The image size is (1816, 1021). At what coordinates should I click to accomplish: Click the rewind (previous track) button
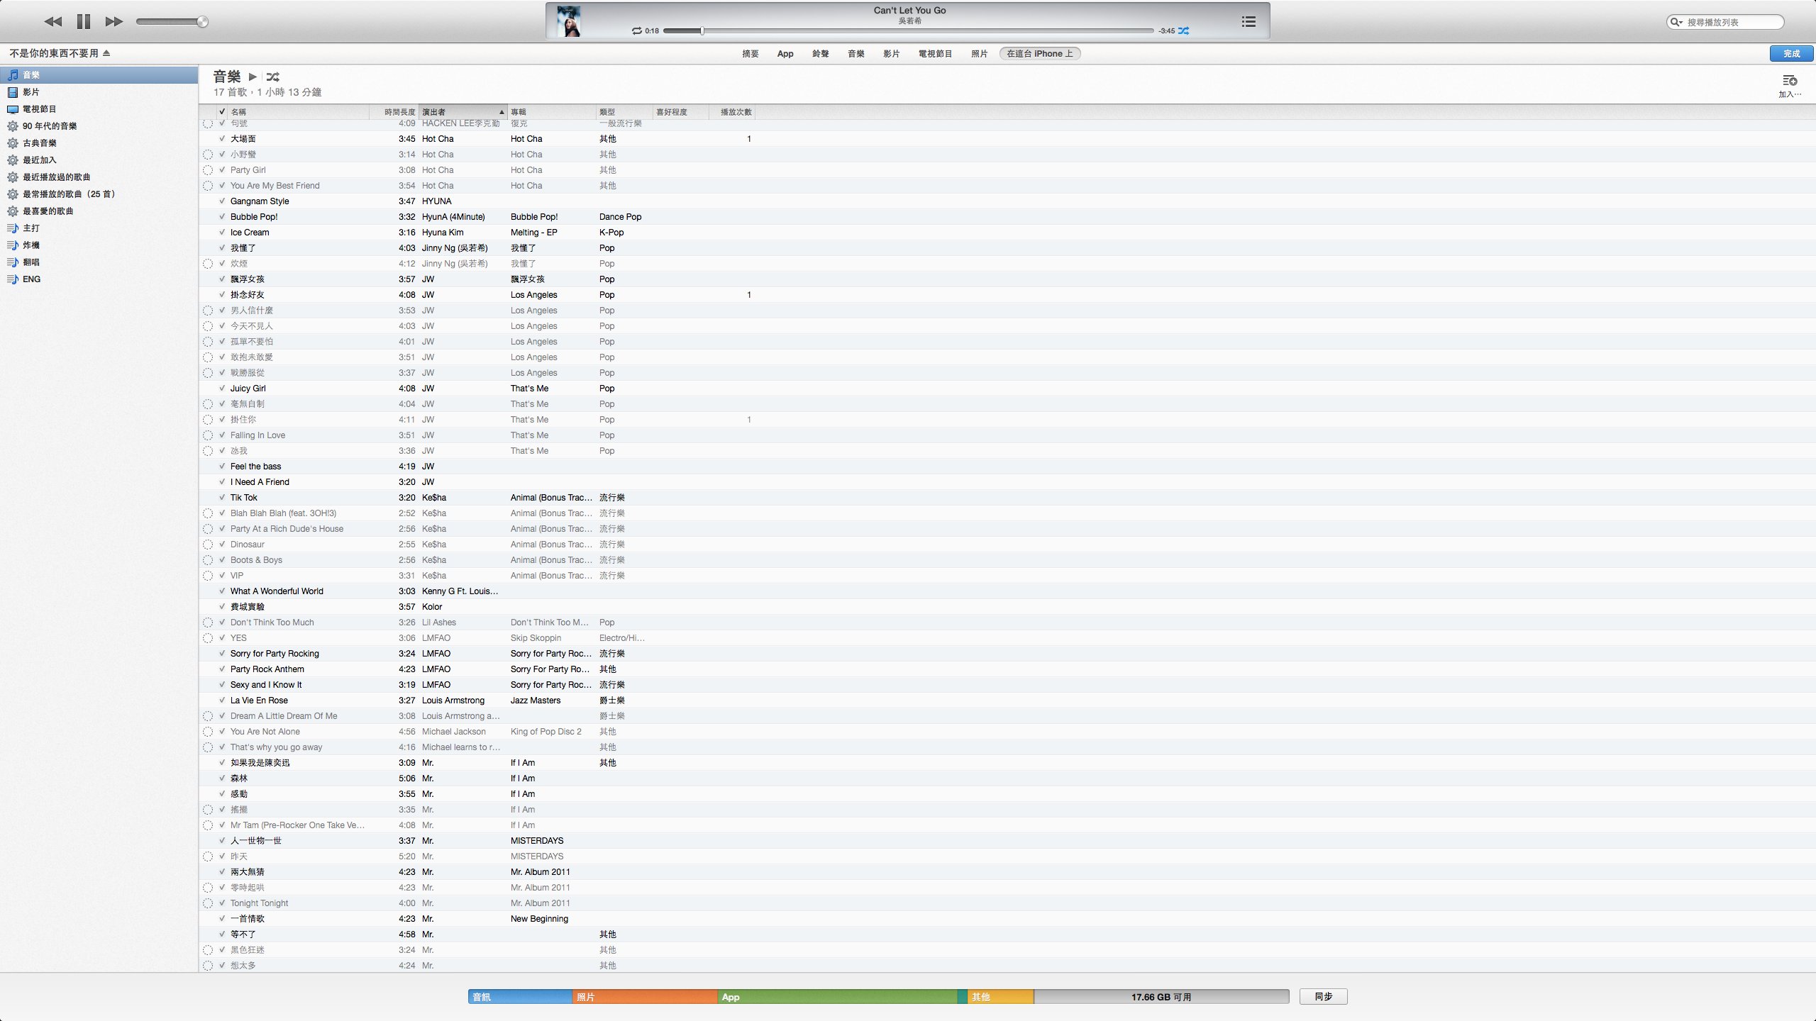click(53, 22)
